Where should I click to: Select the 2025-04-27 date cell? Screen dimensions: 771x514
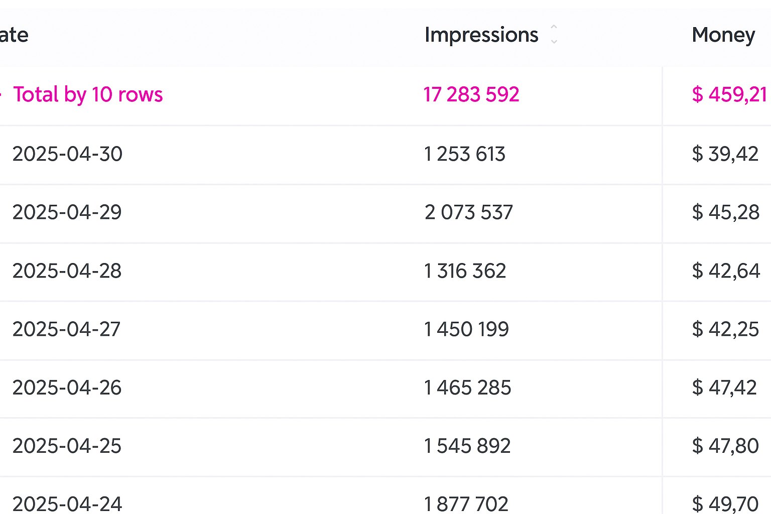67,329
